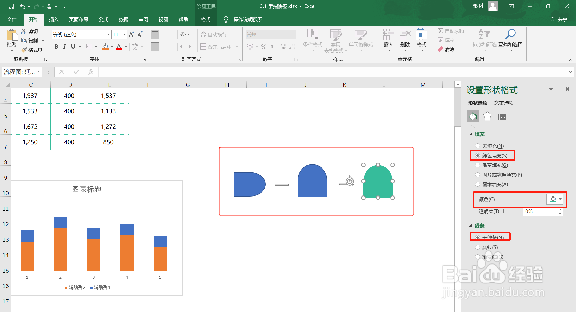576x312 pixels.
Task: Open the fill Color picker dropdown
Action: [x=560, y=199]
